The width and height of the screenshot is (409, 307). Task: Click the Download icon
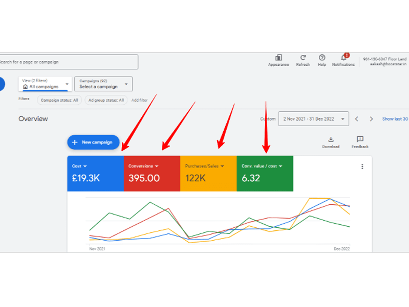pyautogui.click(x=331, y=140)
